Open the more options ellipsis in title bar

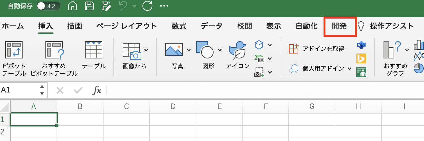164,6
